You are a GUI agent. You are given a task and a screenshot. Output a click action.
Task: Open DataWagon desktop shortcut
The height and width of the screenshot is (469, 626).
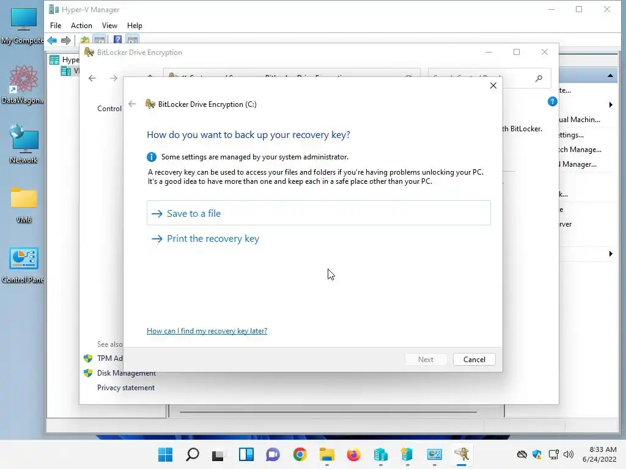(23, 84)
